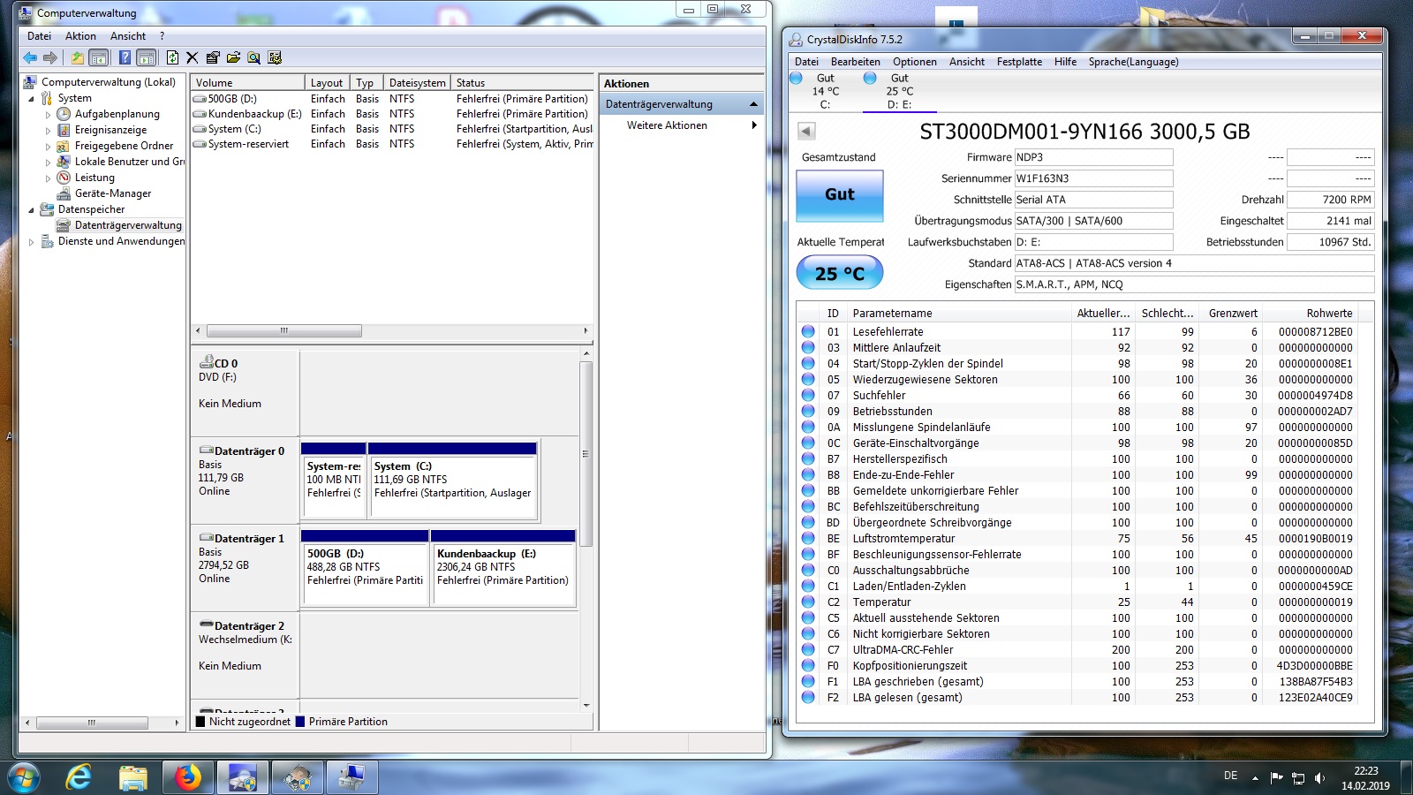Image resolution: width=1413 pixels, height=795 pixels.
Task: Open the Bearbeiten menu in CrystalDiskInfo
Action: [x=855, y=62]
